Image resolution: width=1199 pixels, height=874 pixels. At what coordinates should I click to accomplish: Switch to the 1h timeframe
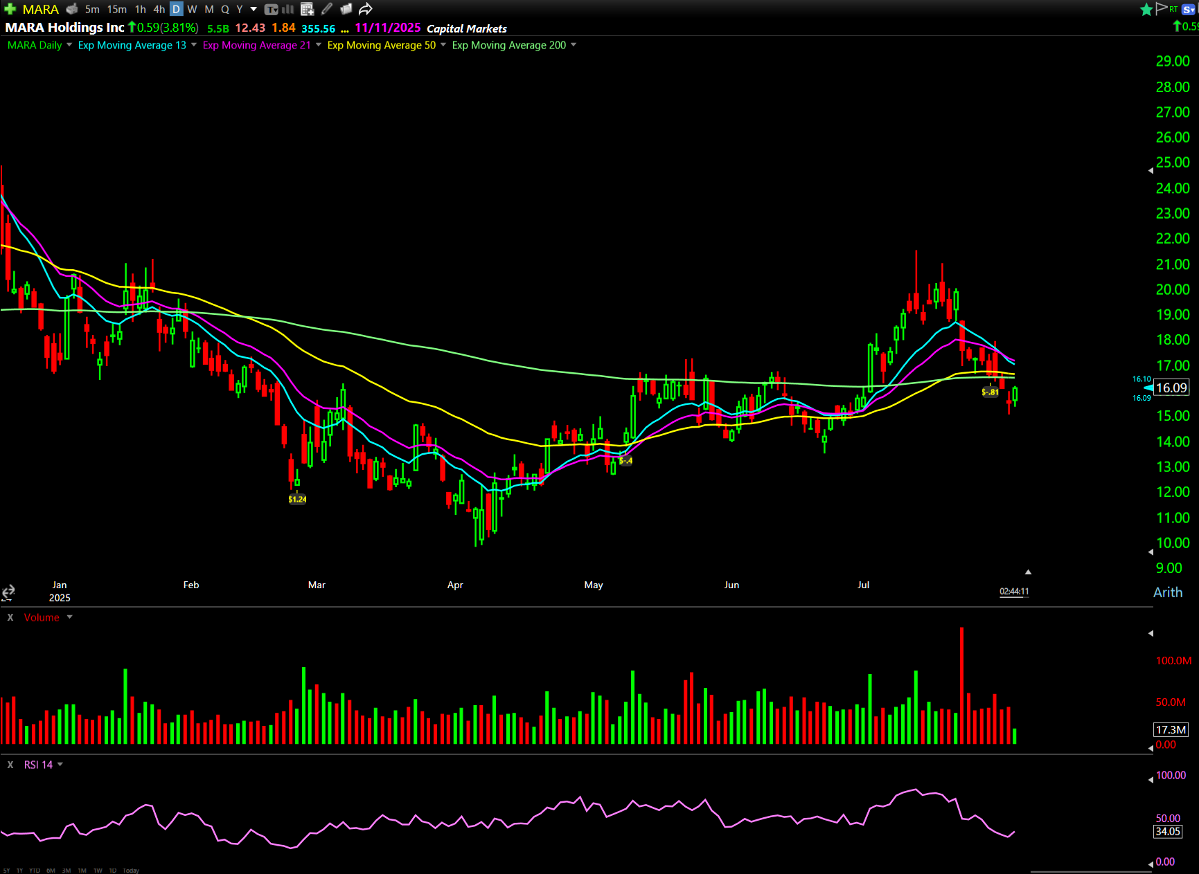(x=141, y=9)
